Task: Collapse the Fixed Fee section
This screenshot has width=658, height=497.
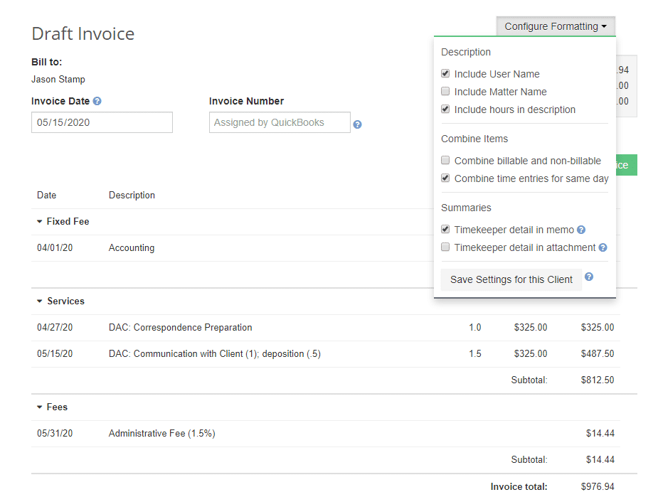Action: (x=39, y=221)
